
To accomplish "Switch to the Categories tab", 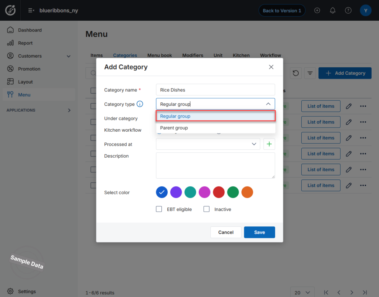I will 125,55.
